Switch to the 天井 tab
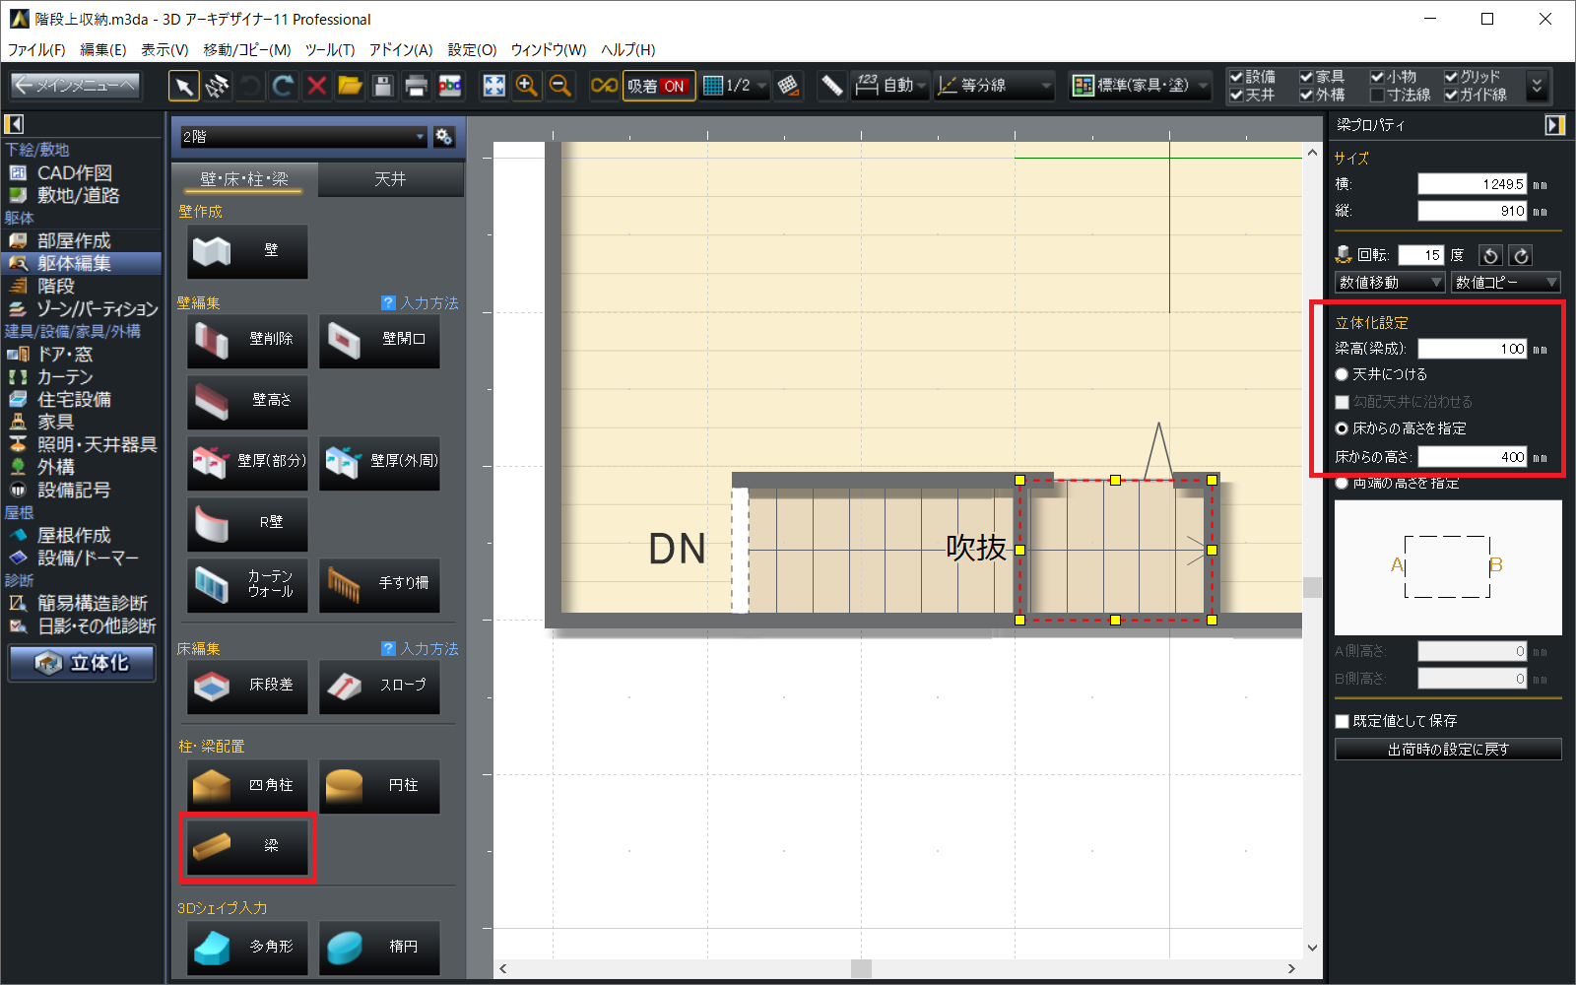 click(x=390, y=179)
